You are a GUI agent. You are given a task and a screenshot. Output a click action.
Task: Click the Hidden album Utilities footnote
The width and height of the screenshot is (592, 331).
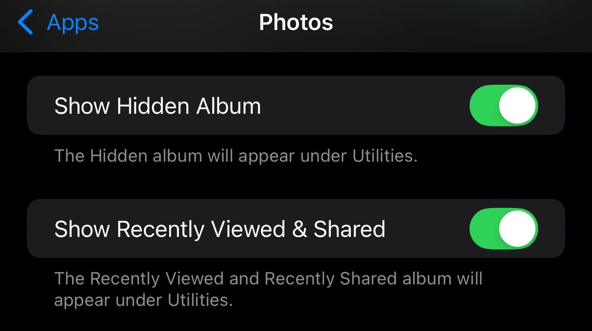(x=236, y=156)
